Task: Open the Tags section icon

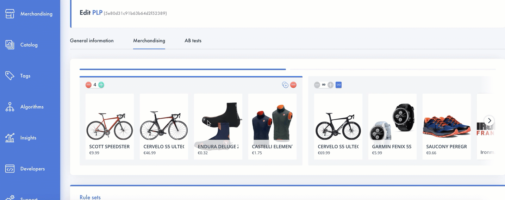Action: point(10,76)
